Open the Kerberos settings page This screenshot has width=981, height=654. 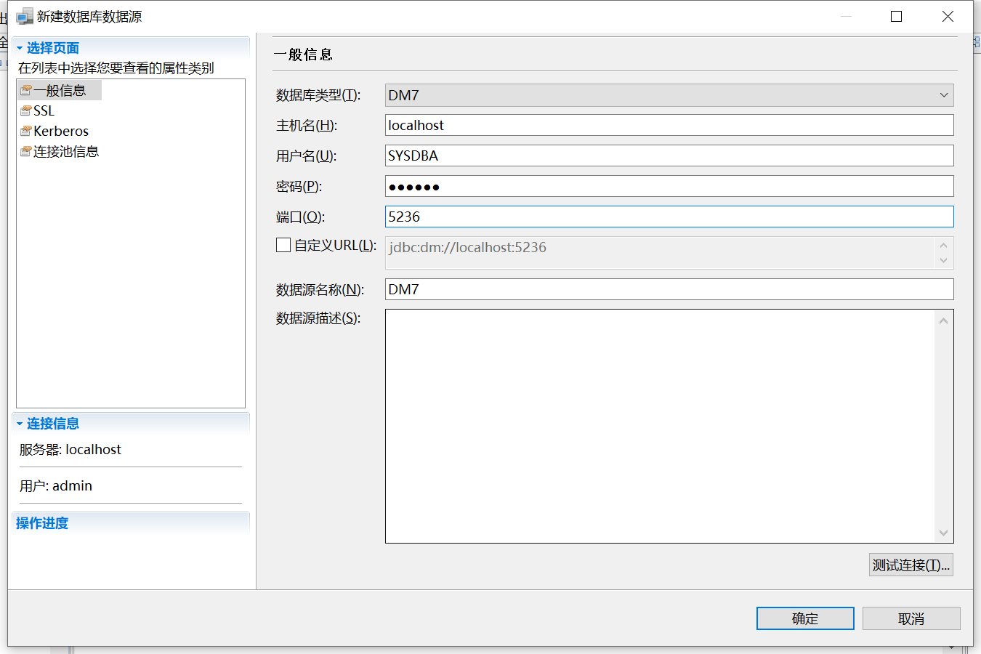click(61, 131)
